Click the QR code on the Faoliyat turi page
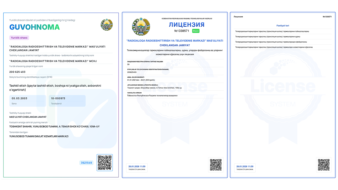Image resolution: width=338 pixels, height=190 pixels. 323,165
